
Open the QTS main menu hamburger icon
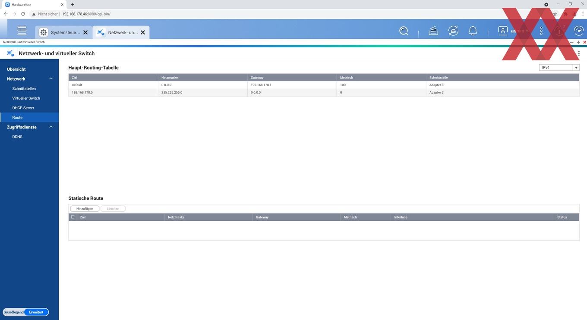tap(22, 31)
